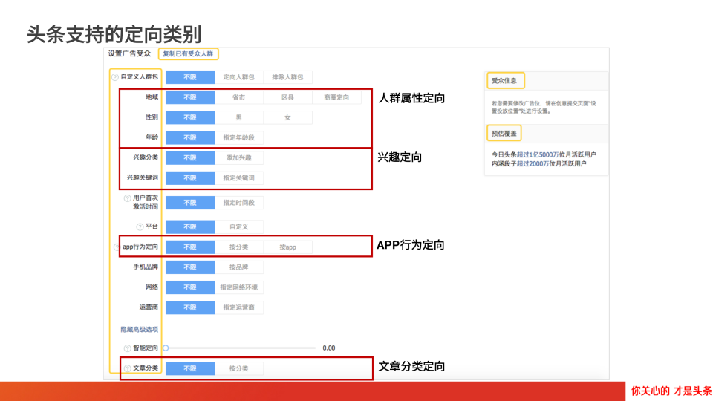This screenshot has width=713, height=401.
Task: Open help icon beside app行为定向
Action: pos(117,247)
